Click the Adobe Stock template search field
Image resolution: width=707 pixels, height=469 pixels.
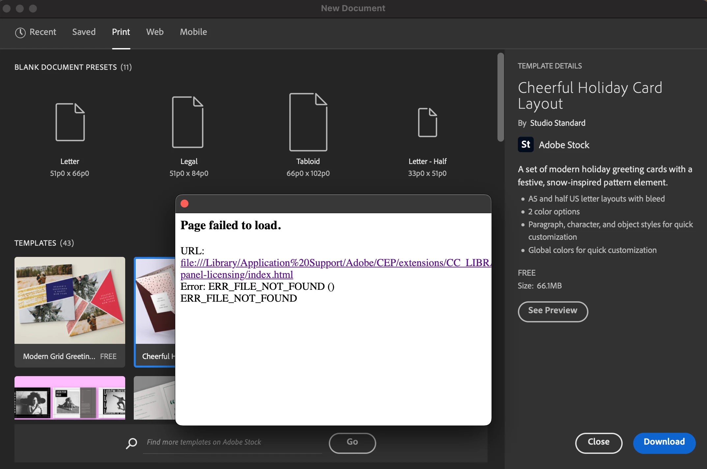232,442
